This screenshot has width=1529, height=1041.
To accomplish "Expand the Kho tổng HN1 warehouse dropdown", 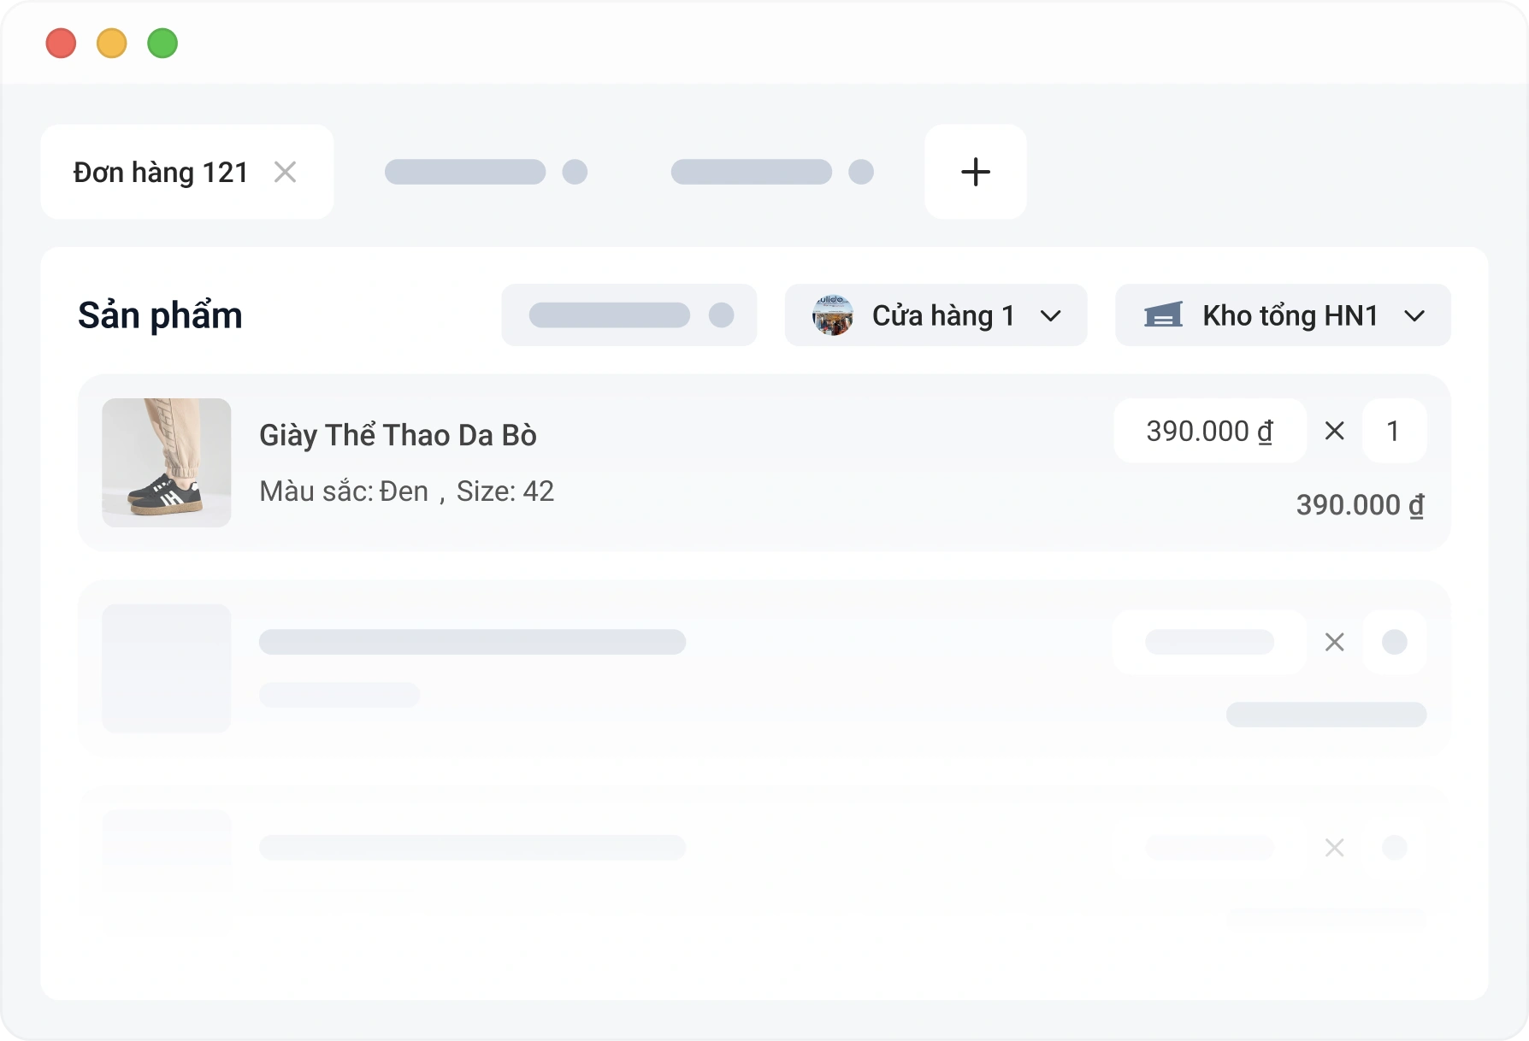I will click(1283, 315).
